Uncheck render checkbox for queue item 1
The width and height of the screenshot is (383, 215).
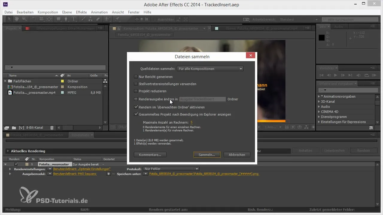click(16, 164)
